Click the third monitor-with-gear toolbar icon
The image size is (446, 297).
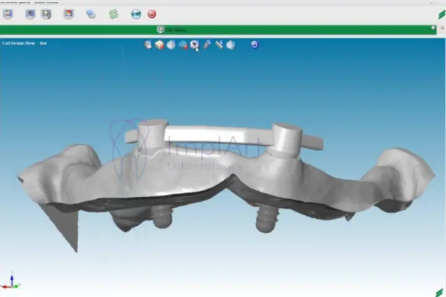click(46, 14)
